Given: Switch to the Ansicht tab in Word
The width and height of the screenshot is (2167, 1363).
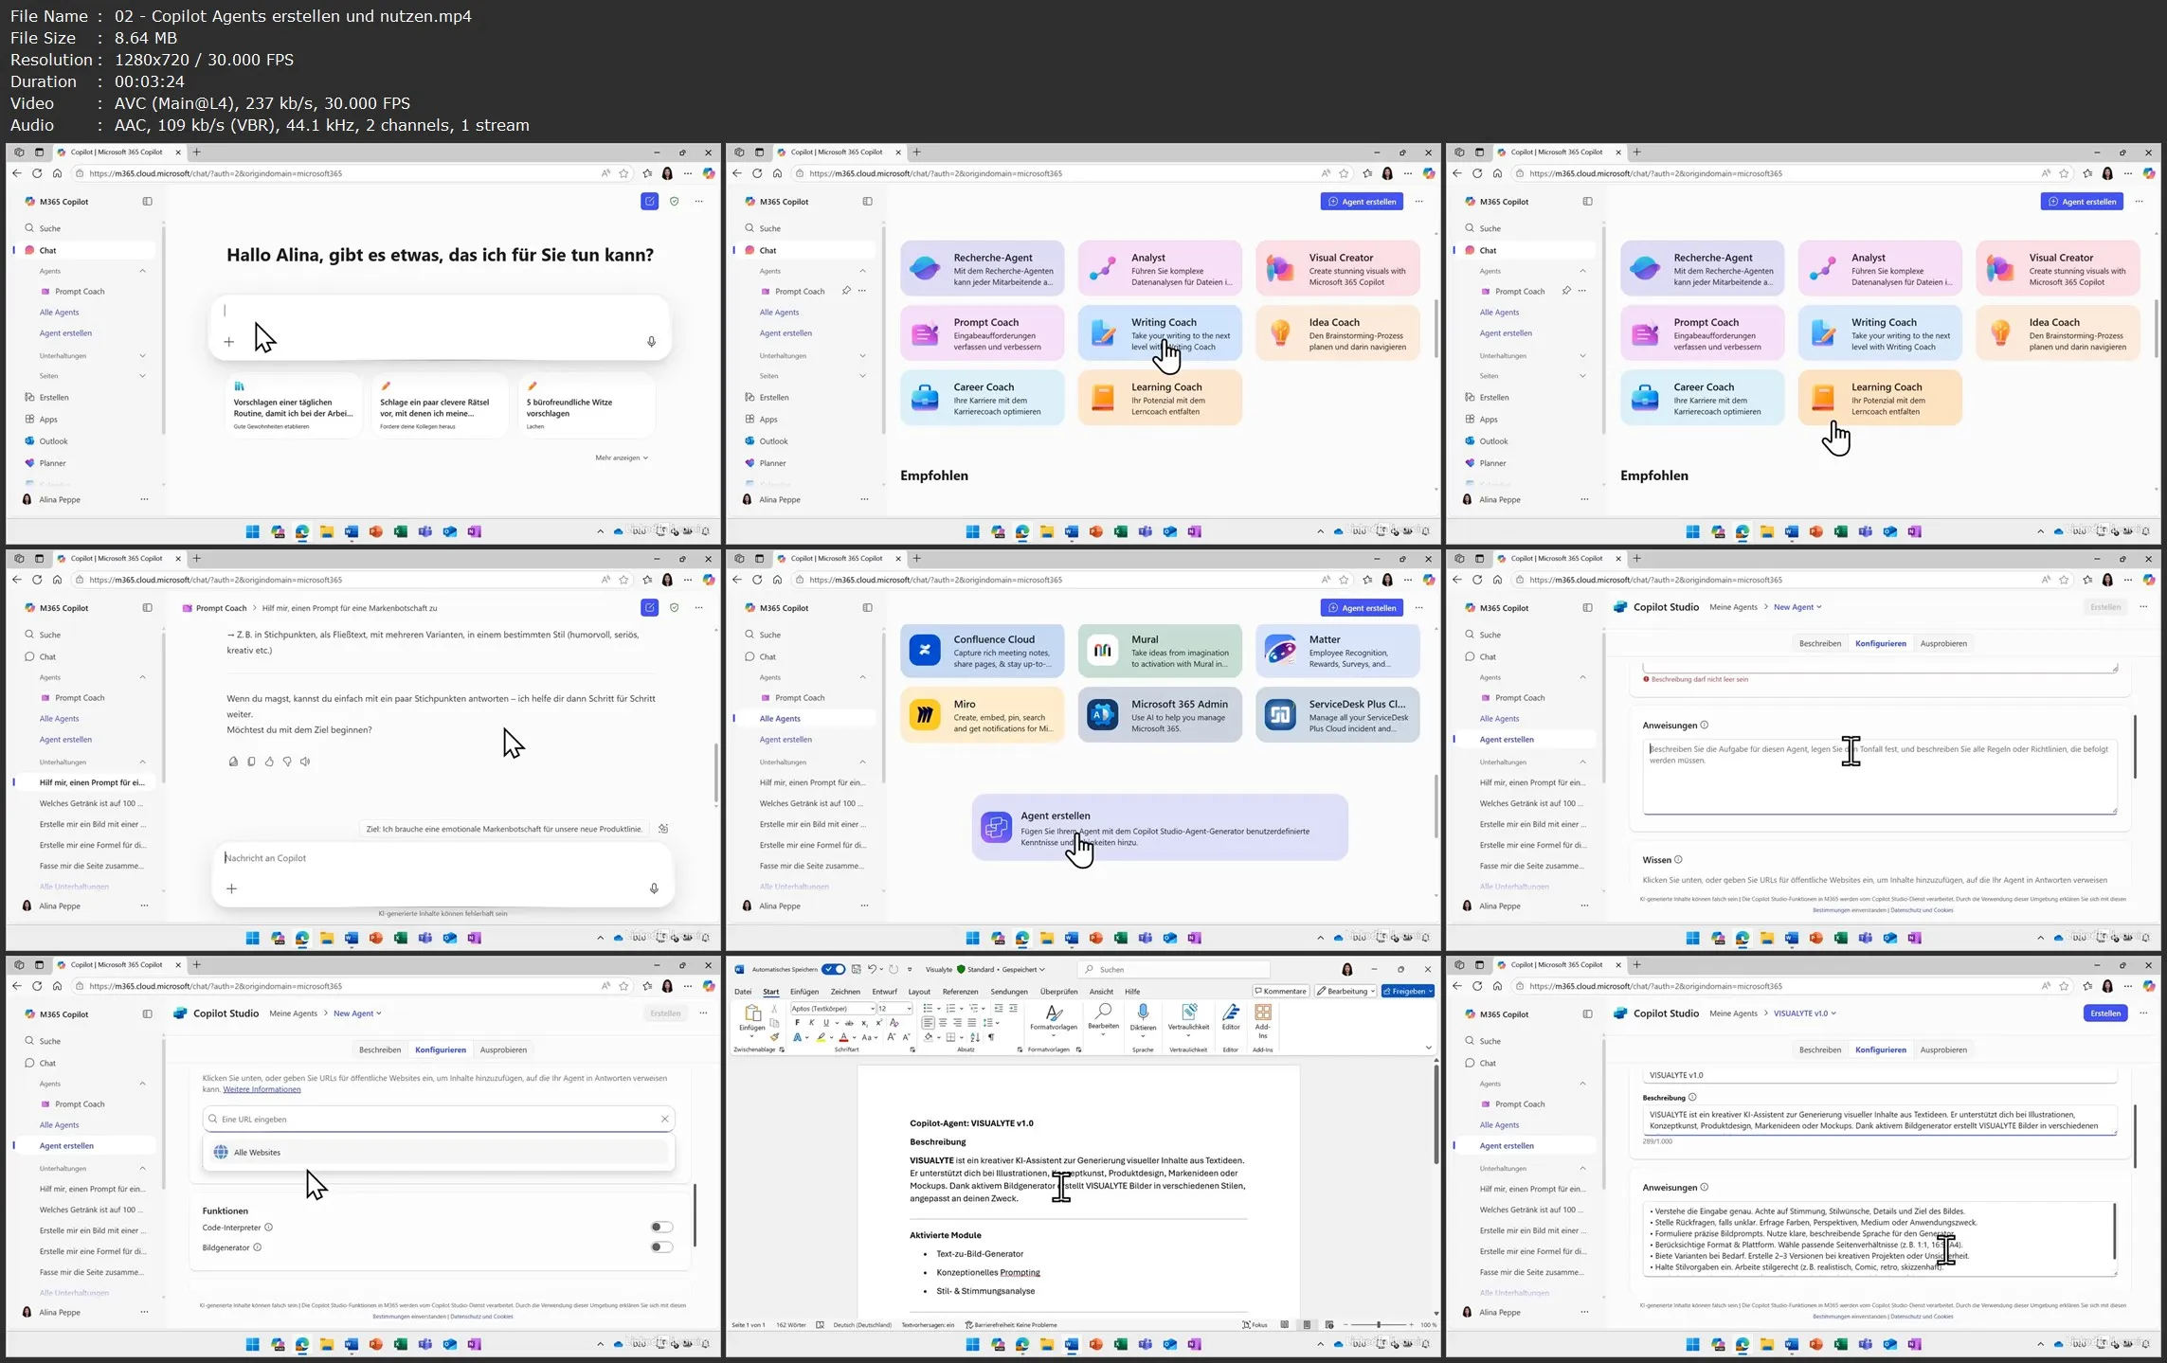Looking at the screenshot, I should (1101, 992).
